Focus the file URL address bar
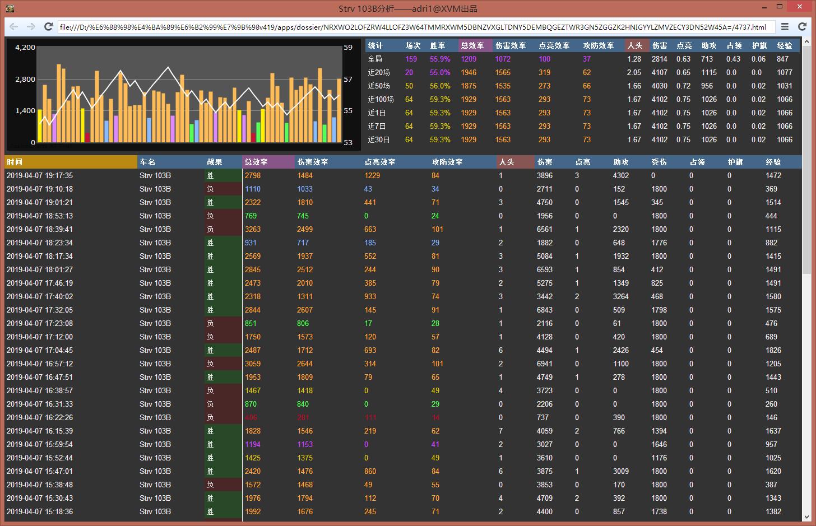The height and width of the screenshot is (526, 816). click(416, 27)
